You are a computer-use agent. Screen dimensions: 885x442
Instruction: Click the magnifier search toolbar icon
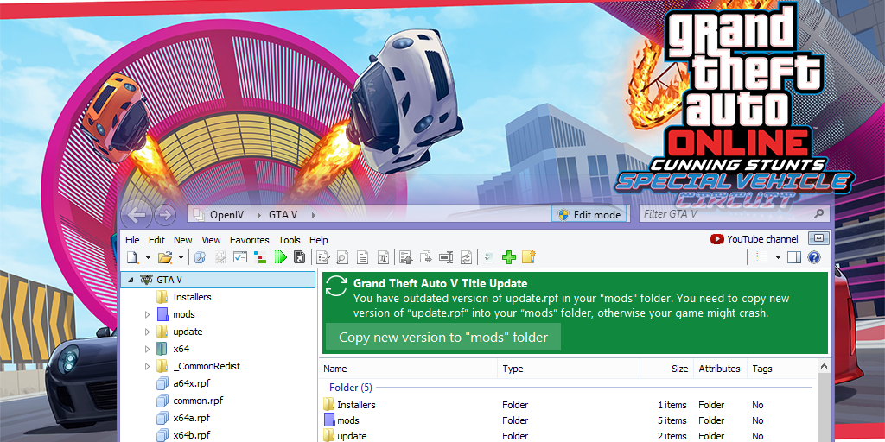point(200,257)
